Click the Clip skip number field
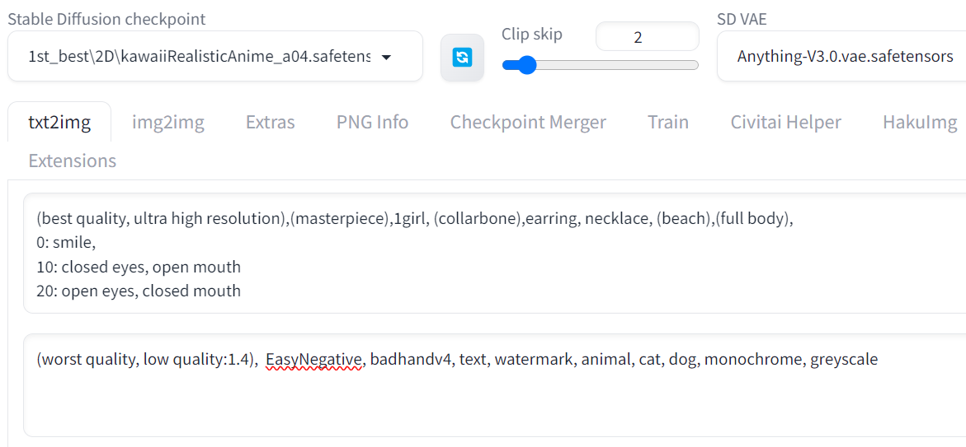 (647, 37)
